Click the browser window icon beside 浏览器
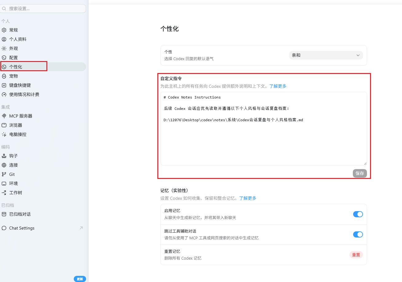402x282 pixels. click(x=4, y=125)
